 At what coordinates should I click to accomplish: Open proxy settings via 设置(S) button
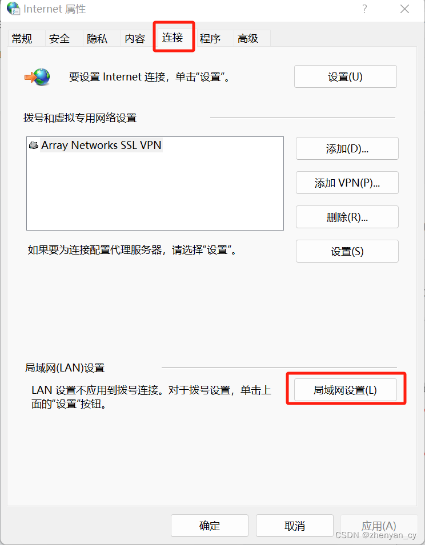347,251
